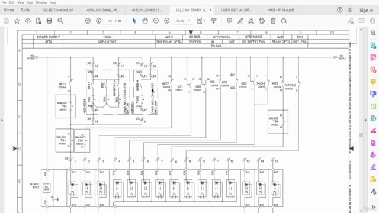379x213 pixels.
Task: Click the trash delete icon
Action: point(273,21)
